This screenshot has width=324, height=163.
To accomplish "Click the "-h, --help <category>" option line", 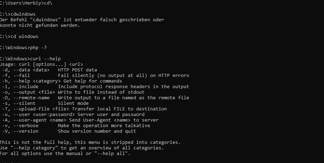I will 62,81.
